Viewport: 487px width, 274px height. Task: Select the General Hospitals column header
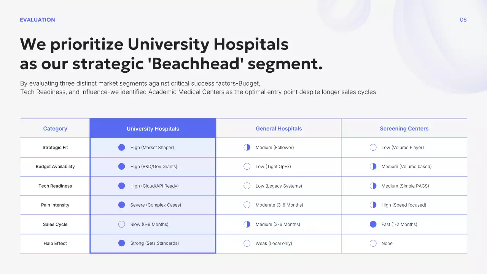pyautogui.click(x=279, y=129)
